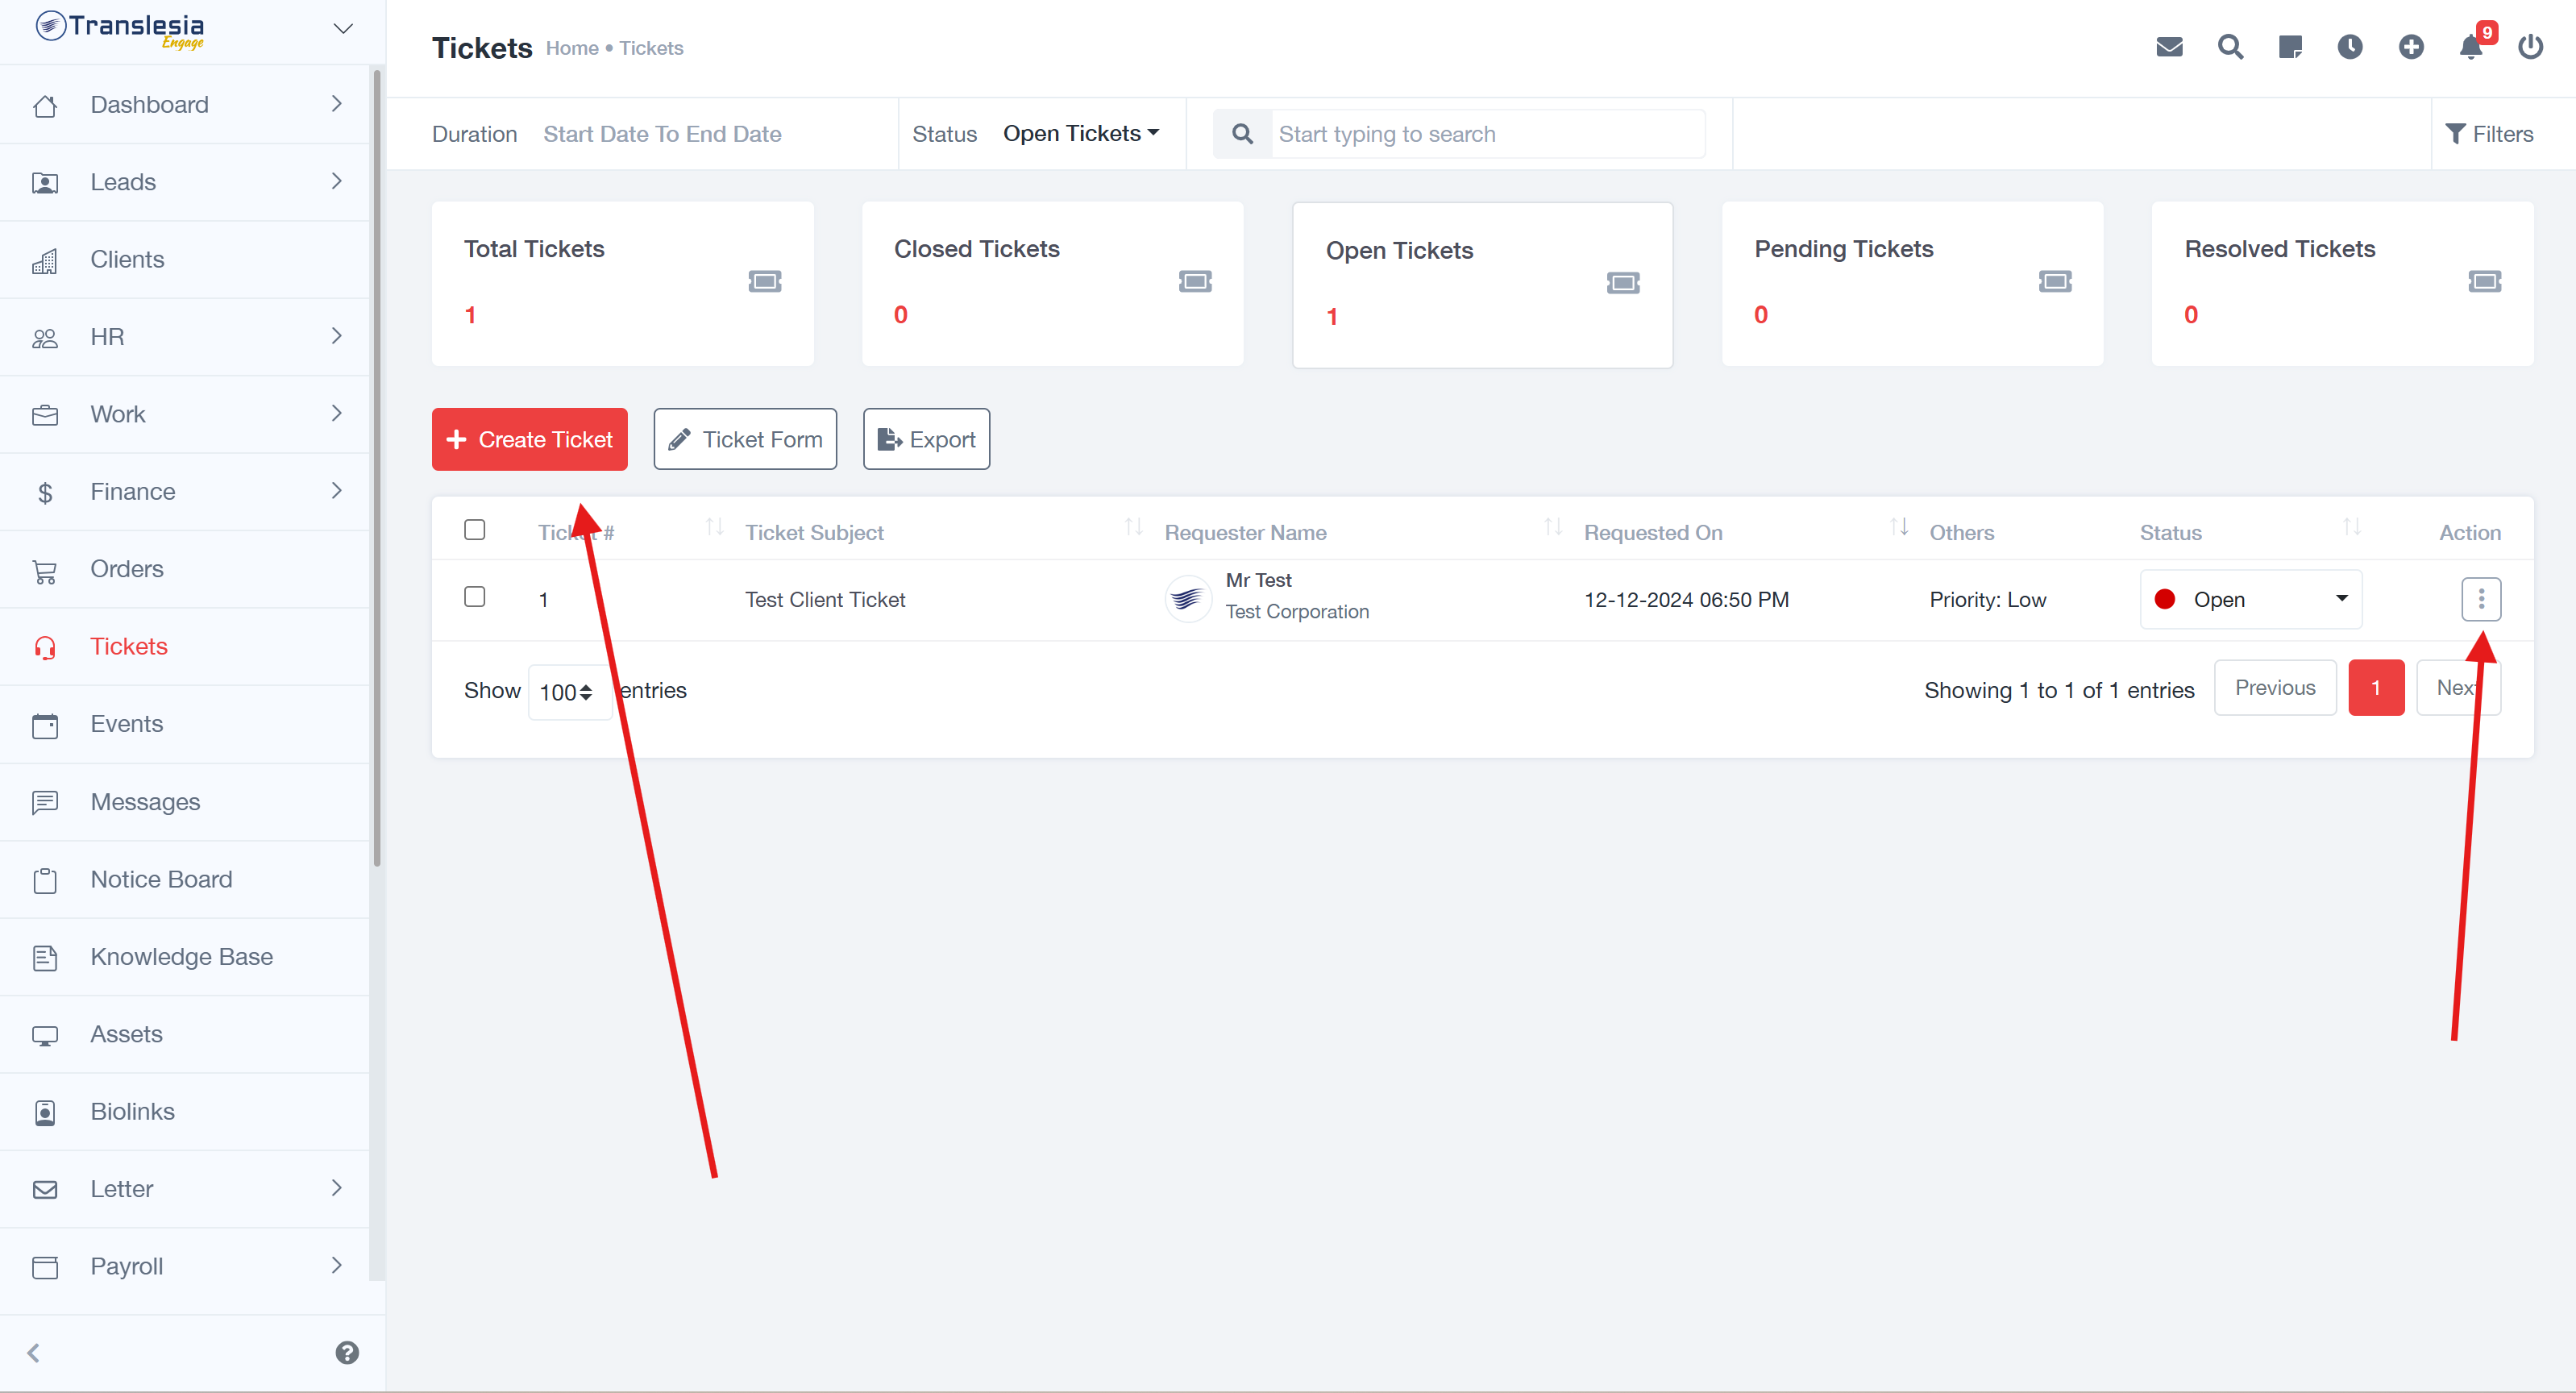Open Knowledge Base in the sidebar
2576x1393 pixels.
click(x=181, y=957)
